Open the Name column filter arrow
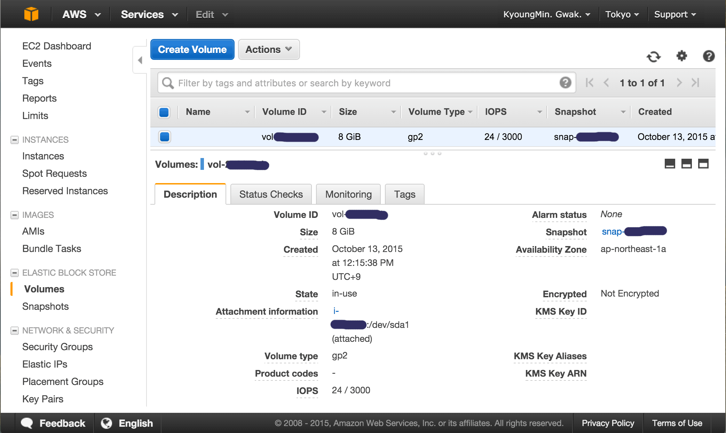Image resolution: width=726 pixels, height=433 pixels. coord(247,112)
